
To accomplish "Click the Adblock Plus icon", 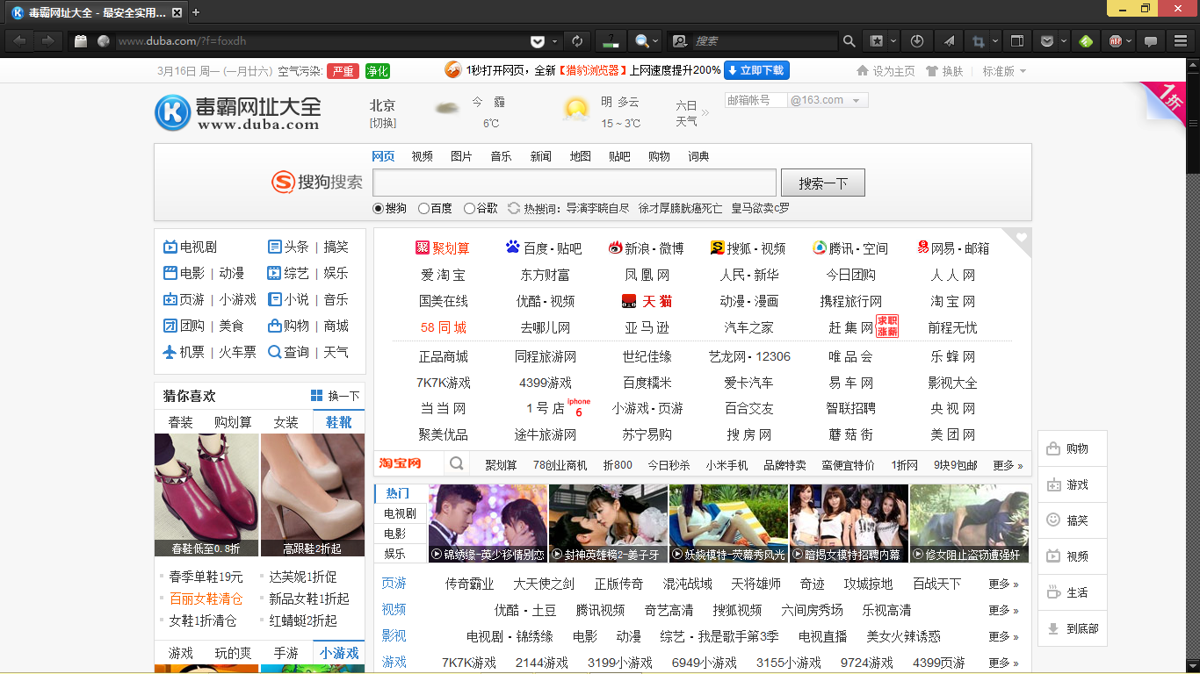I will pyautogui.click(x=1115, y=41).
